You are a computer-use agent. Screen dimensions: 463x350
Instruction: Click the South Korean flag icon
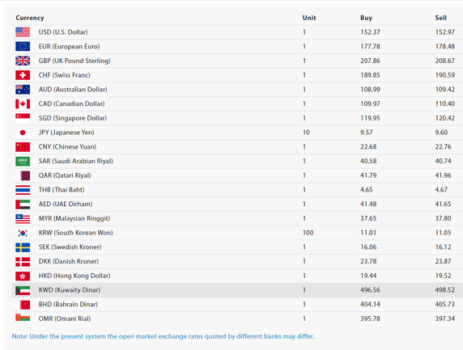point(23,233)
